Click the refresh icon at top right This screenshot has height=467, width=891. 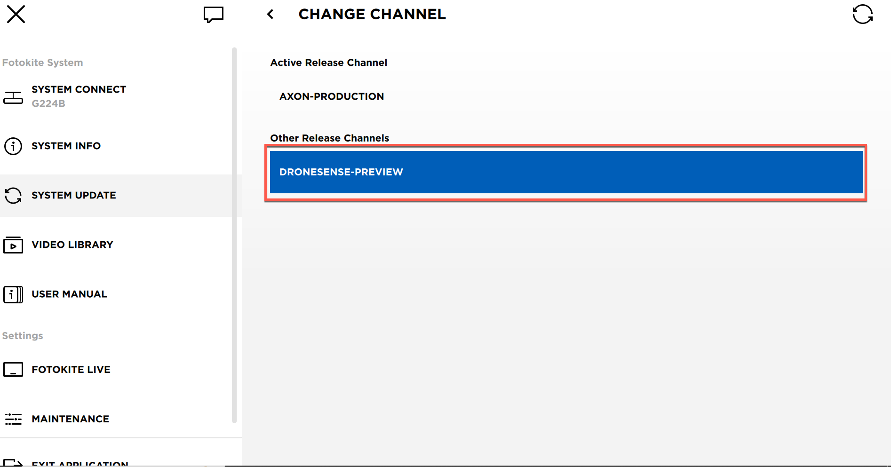862,14
